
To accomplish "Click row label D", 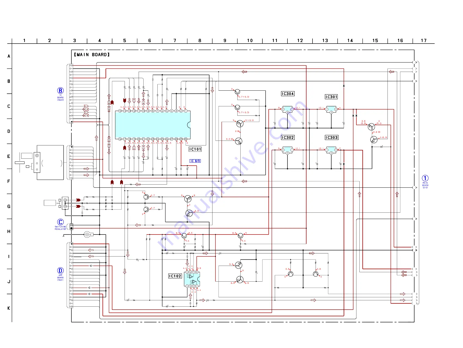I will coord(9,131).
